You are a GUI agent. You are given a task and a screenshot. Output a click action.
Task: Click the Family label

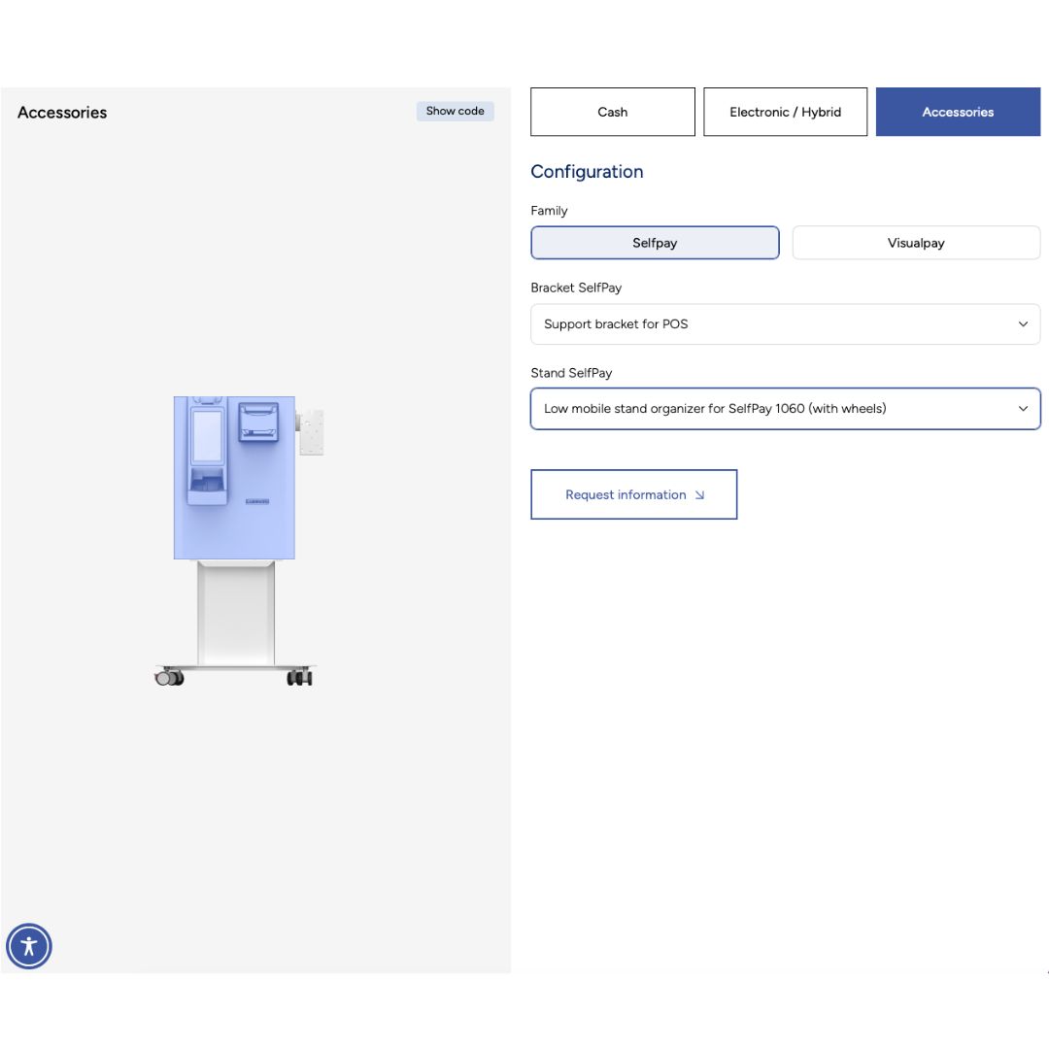click(x=549, y=211)
